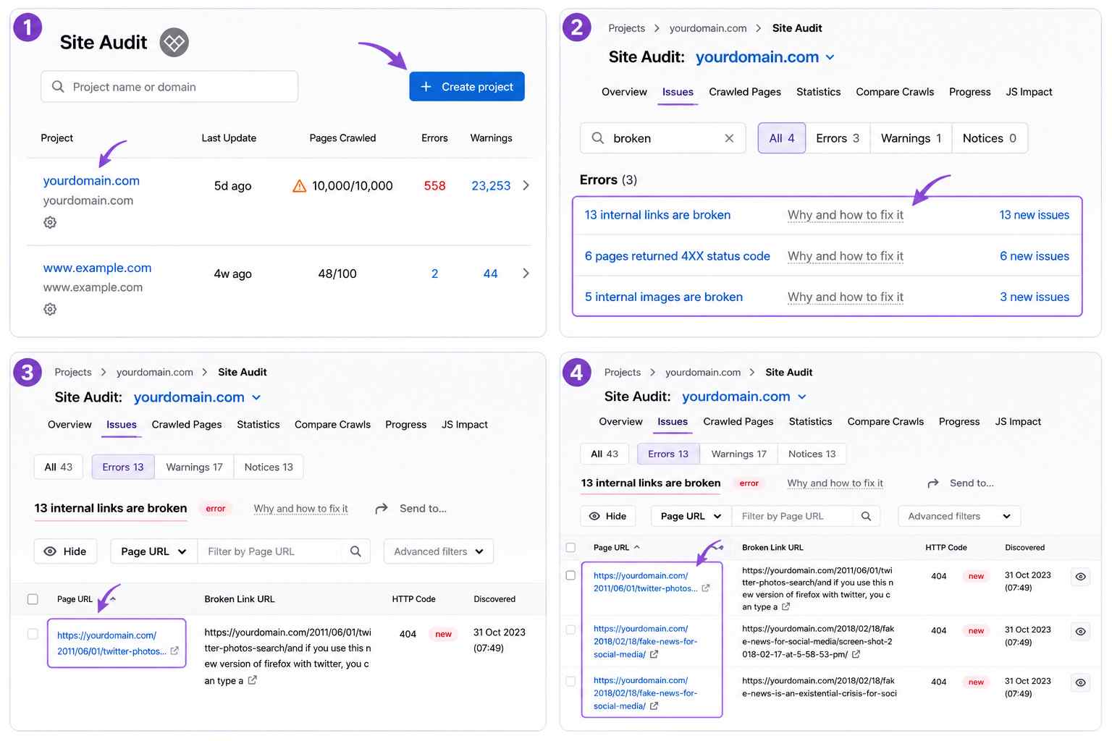Clear the 'broken' search with X icon
The image size is (1112, 741).
point(729,138)
